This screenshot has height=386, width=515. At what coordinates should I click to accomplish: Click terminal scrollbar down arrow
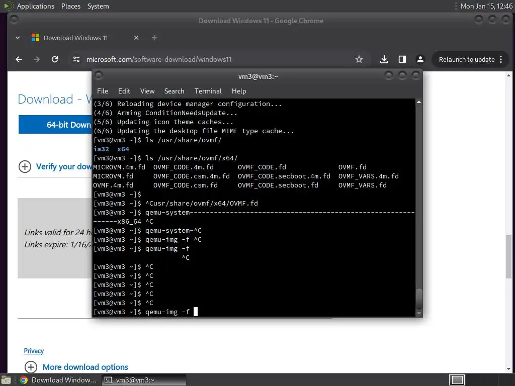click(419, 313)
